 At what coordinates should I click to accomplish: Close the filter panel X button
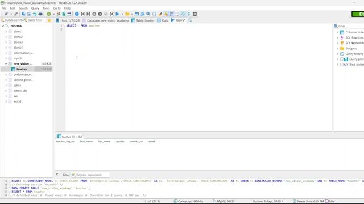click(x=57, y=175)
